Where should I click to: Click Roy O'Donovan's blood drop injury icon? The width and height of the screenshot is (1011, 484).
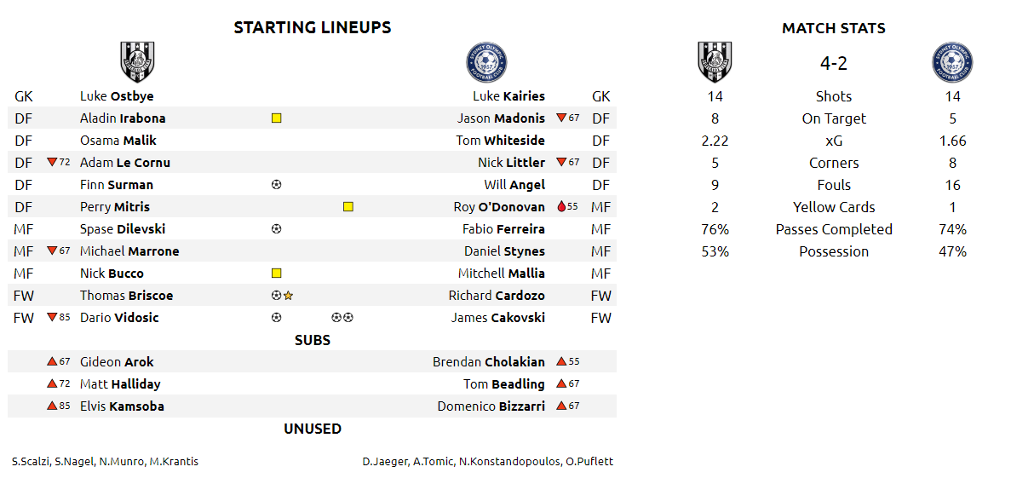click(560, 207)
